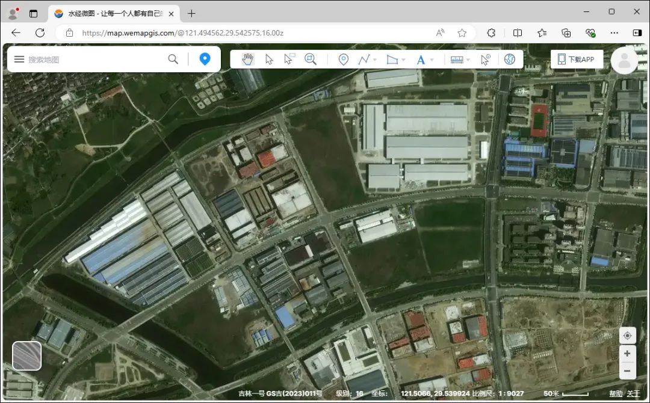
Task: View site information lock icon
Action: [70, 32]
